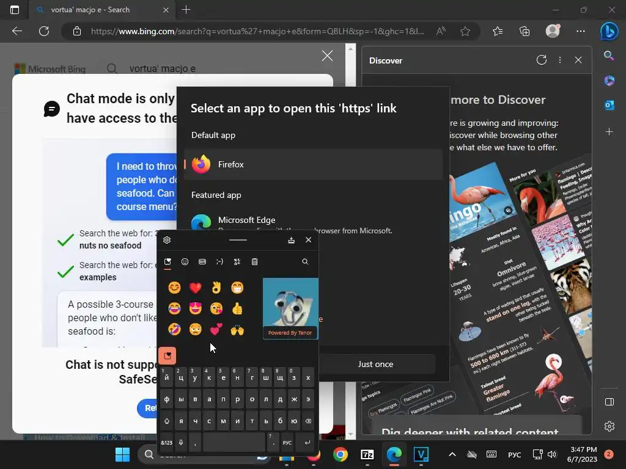Open clock and date 3:47 PM
626x469 pixels.
pyautogui.click(x=582, y=454)
